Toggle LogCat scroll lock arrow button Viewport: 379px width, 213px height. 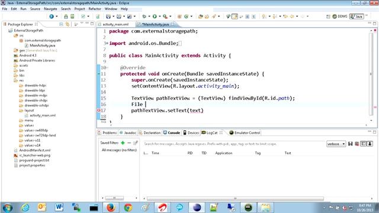[370, 144]
